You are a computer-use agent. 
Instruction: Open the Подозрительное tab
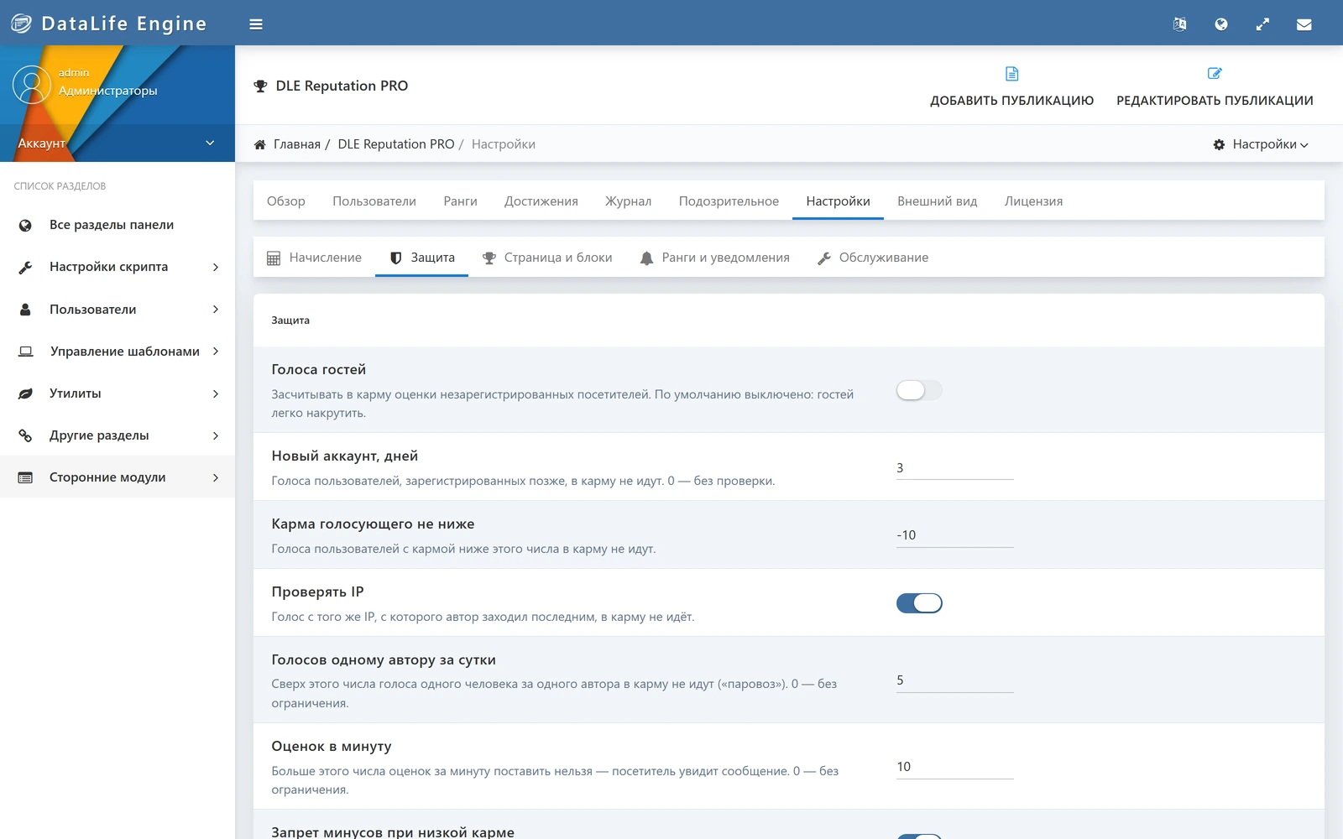tap(729, 201)
